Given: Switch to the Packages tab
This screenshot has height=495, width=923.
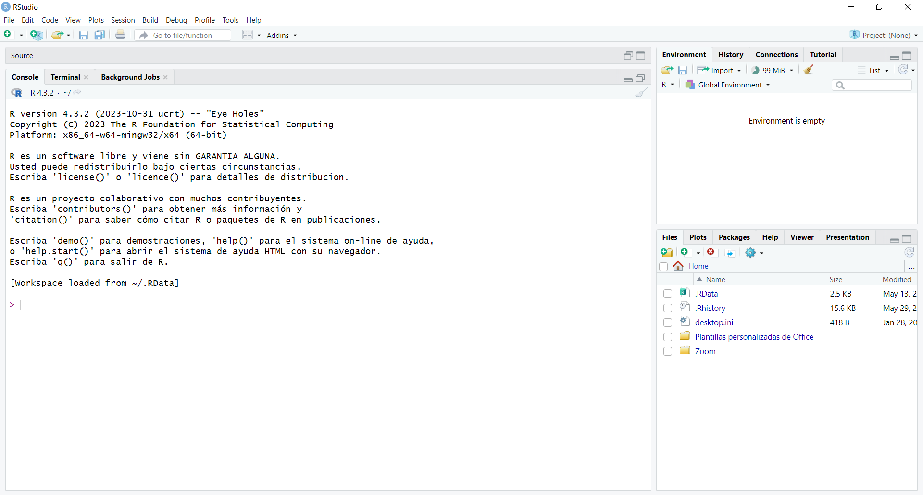Looking at the screenshot, I should tap(734, 237).
